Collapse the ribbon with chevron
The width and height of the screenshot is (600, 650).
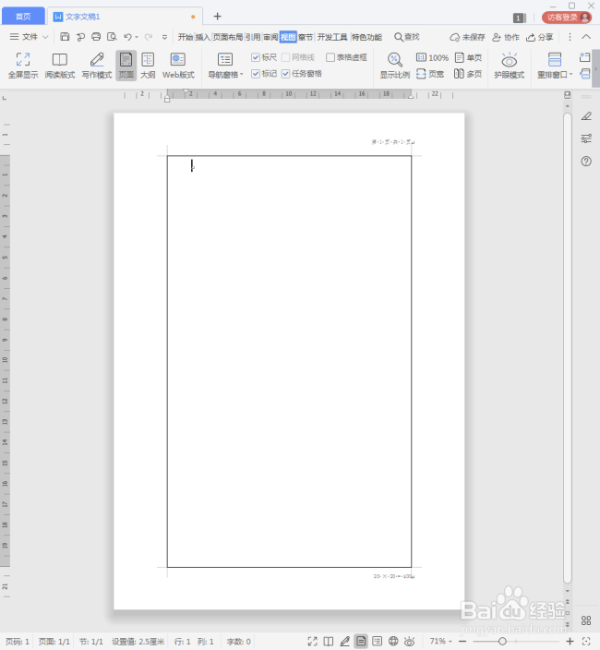click(586, 37)
